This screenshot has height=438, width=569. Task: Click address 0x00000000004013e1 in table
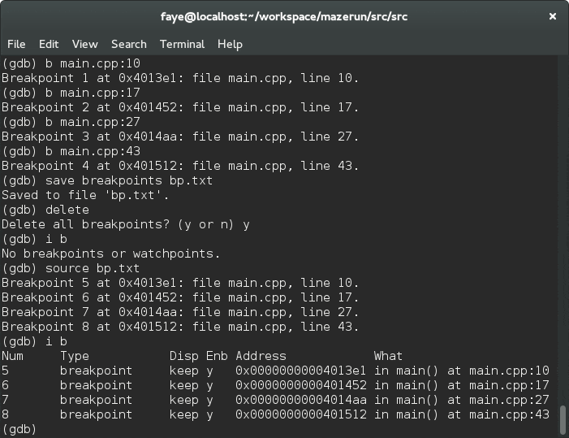coord(301,371)
